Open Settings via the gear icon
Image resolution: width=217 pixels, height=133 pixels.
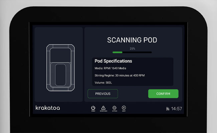pyautogui.click(x=114, y=107)
